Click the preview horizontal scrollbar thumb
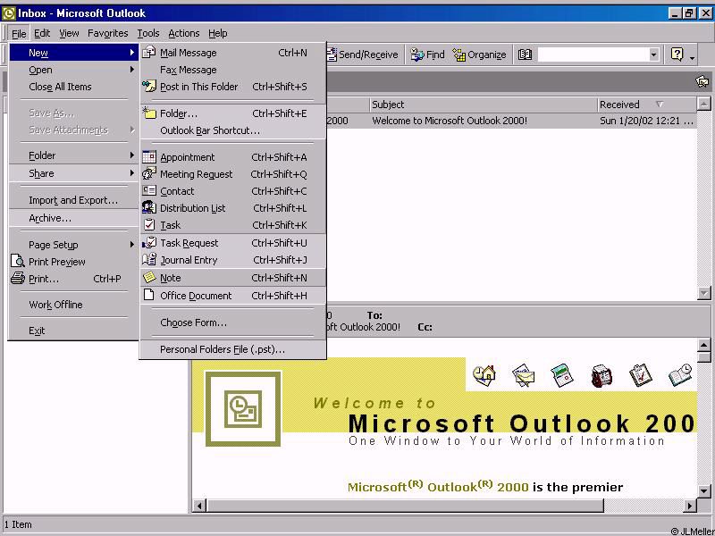The height and width of the screenshot is (536, 715). click(405, 506)
